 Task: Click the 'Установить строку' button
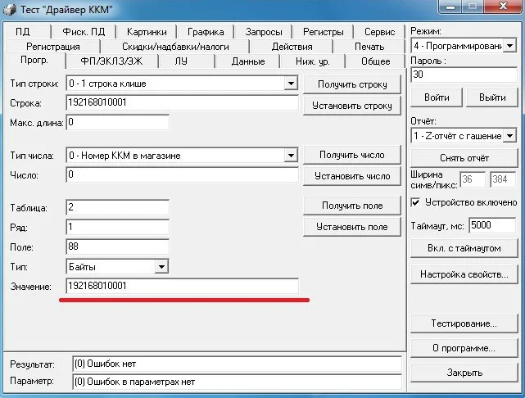[352, 106]
